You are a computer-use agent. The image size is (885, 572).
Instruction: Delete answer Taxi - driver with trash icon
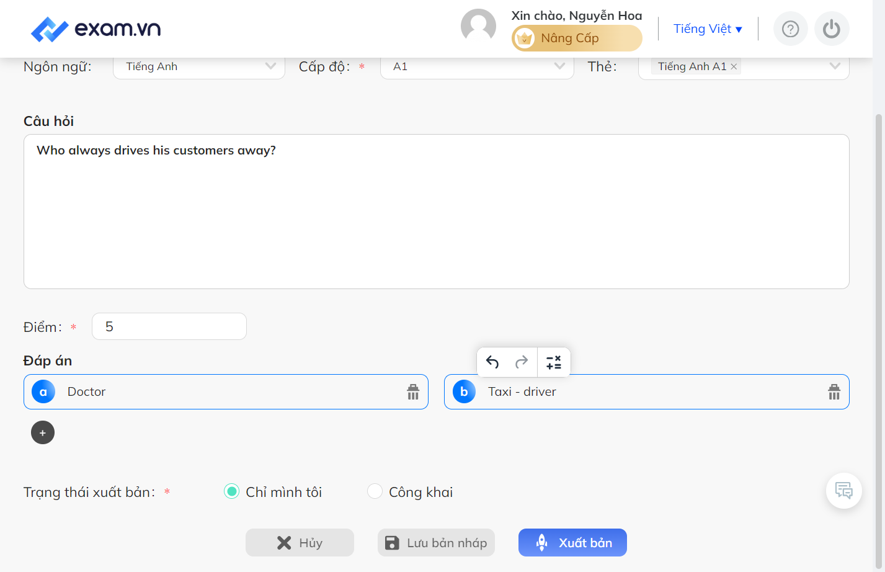coord(834,391)
